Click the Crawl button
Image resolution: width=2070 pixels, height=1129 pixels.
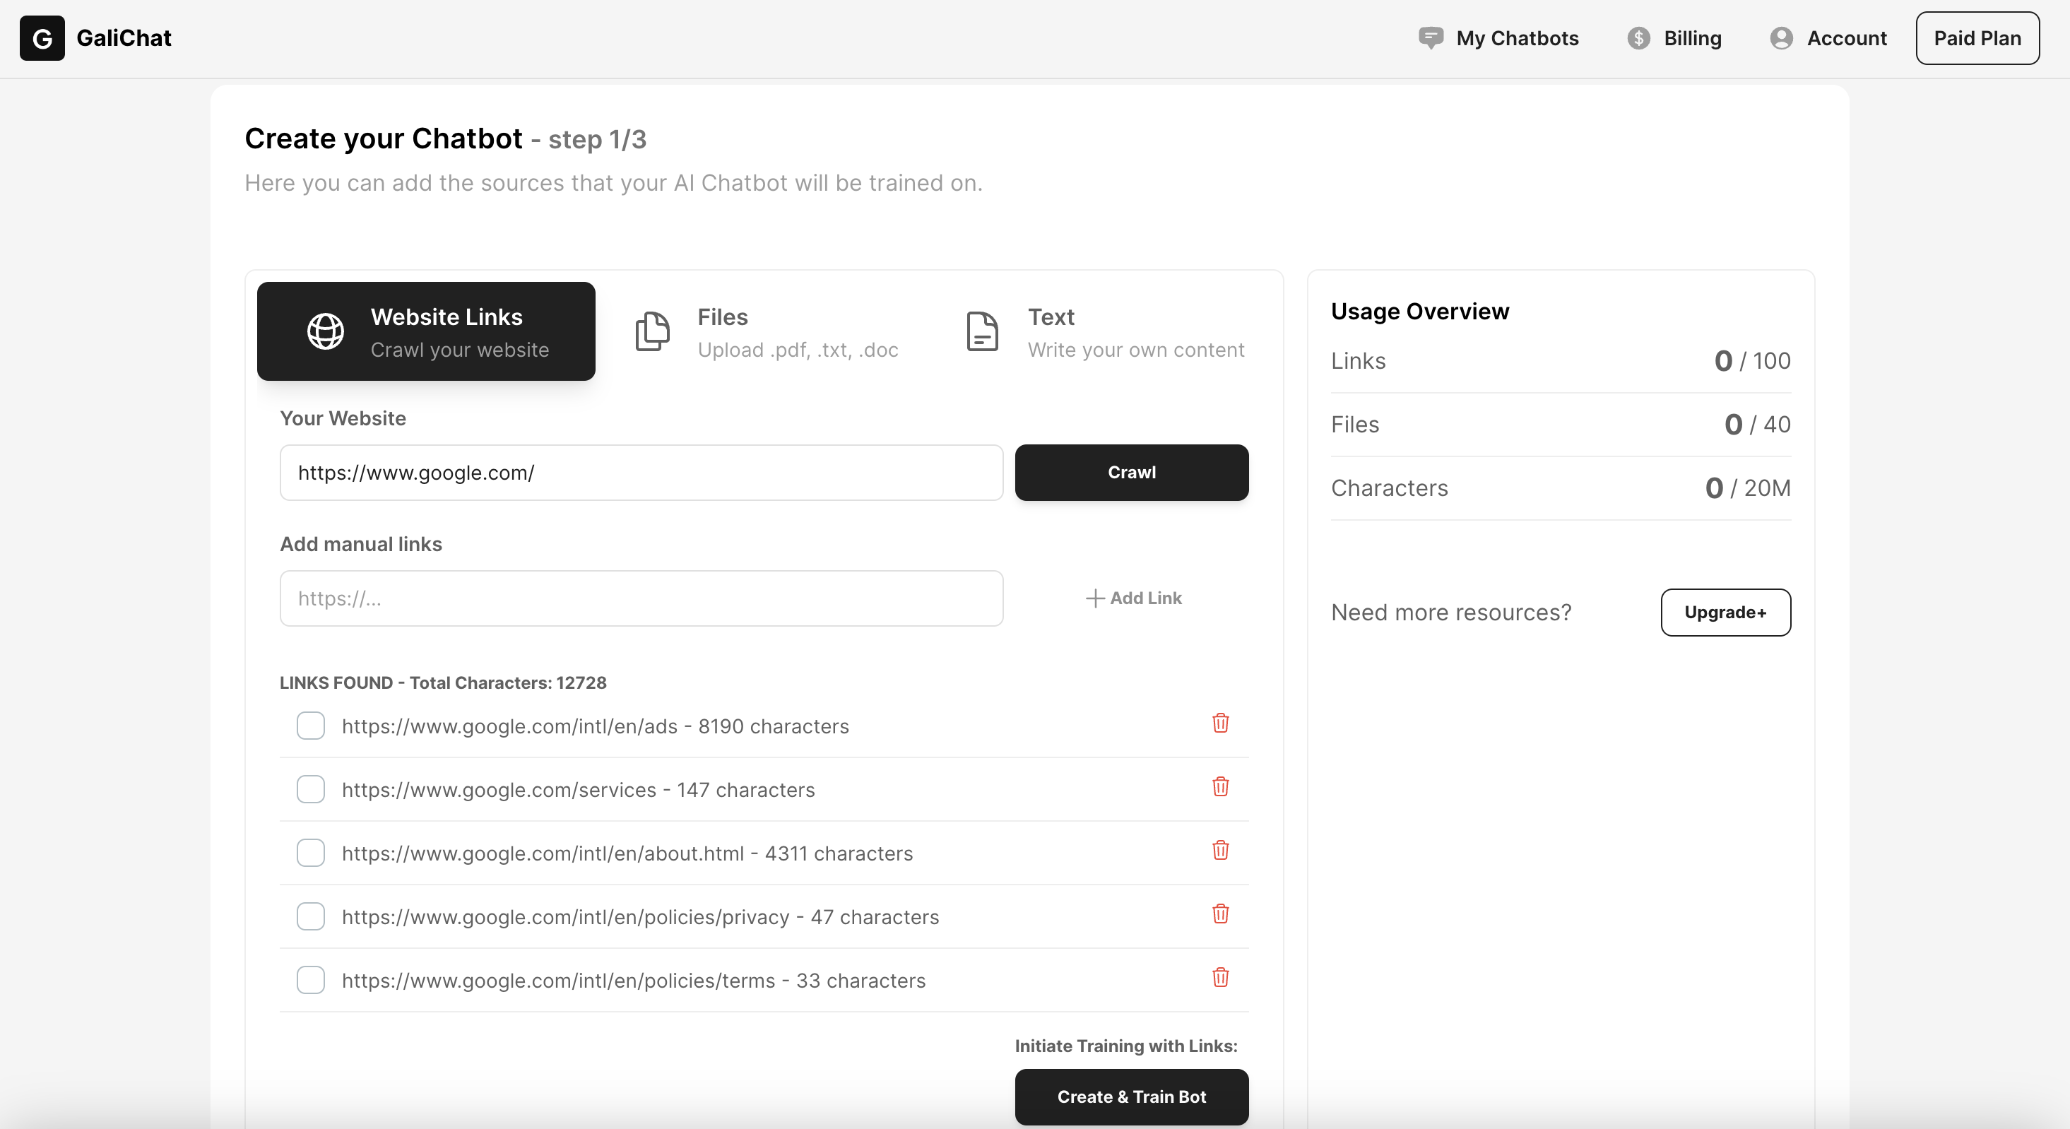1131,473
